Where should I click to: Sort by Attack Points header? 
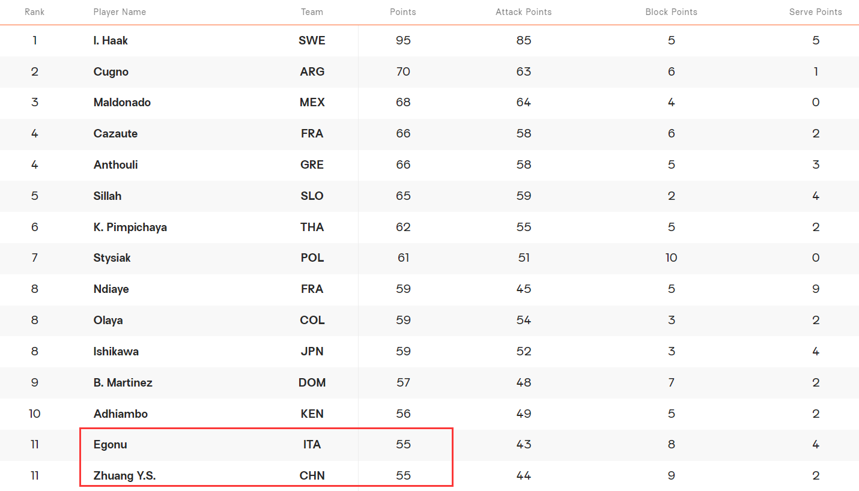(523, 12)
